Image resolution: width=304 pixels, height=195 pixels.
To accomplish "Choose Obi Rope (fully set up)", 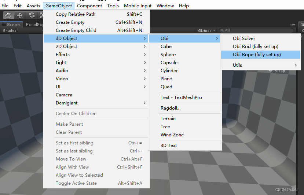I will pos(261,55).
